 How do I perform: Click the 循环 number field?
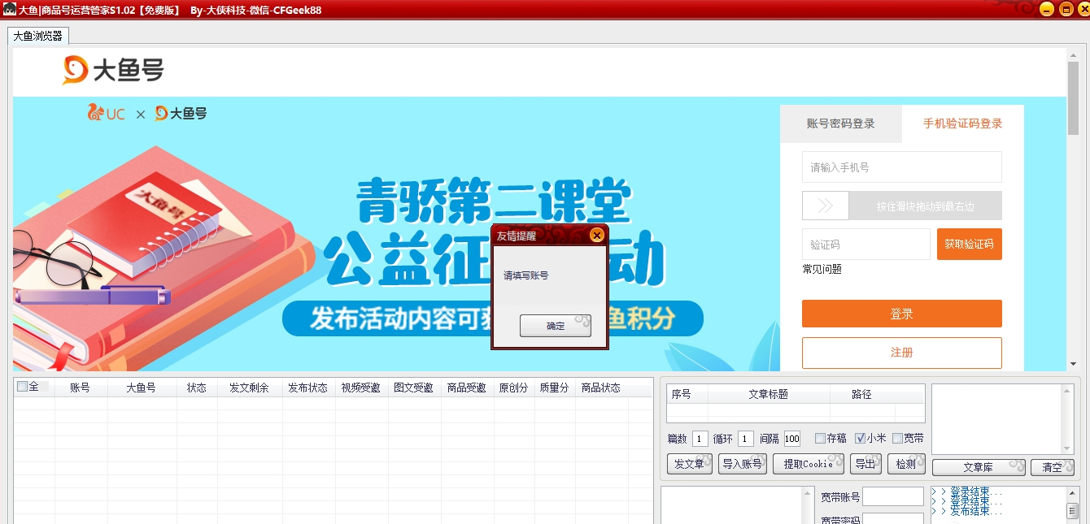(x=746, y=439)
